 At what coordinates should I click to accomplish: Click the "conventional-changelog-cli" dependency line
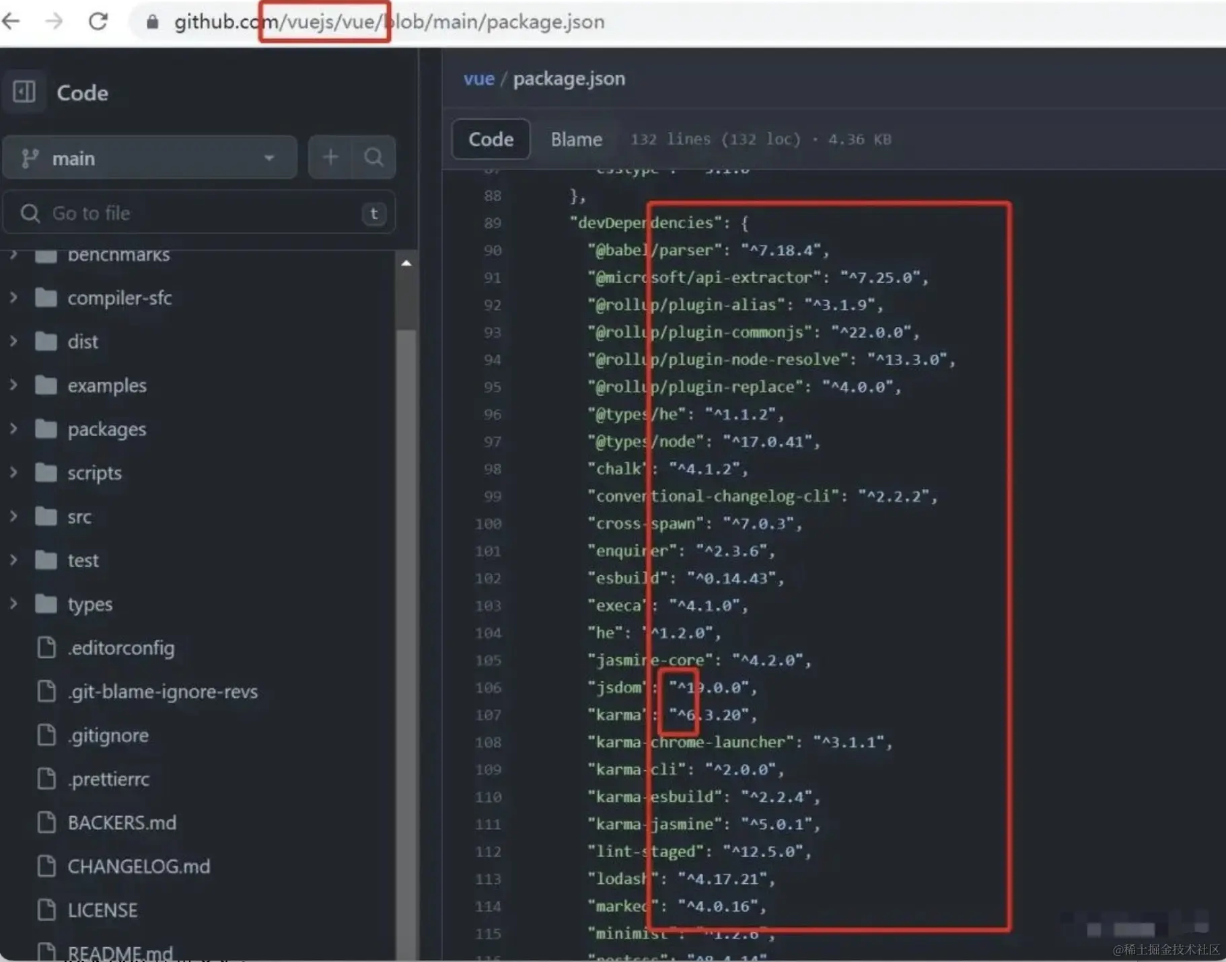(x=762, y=496)
